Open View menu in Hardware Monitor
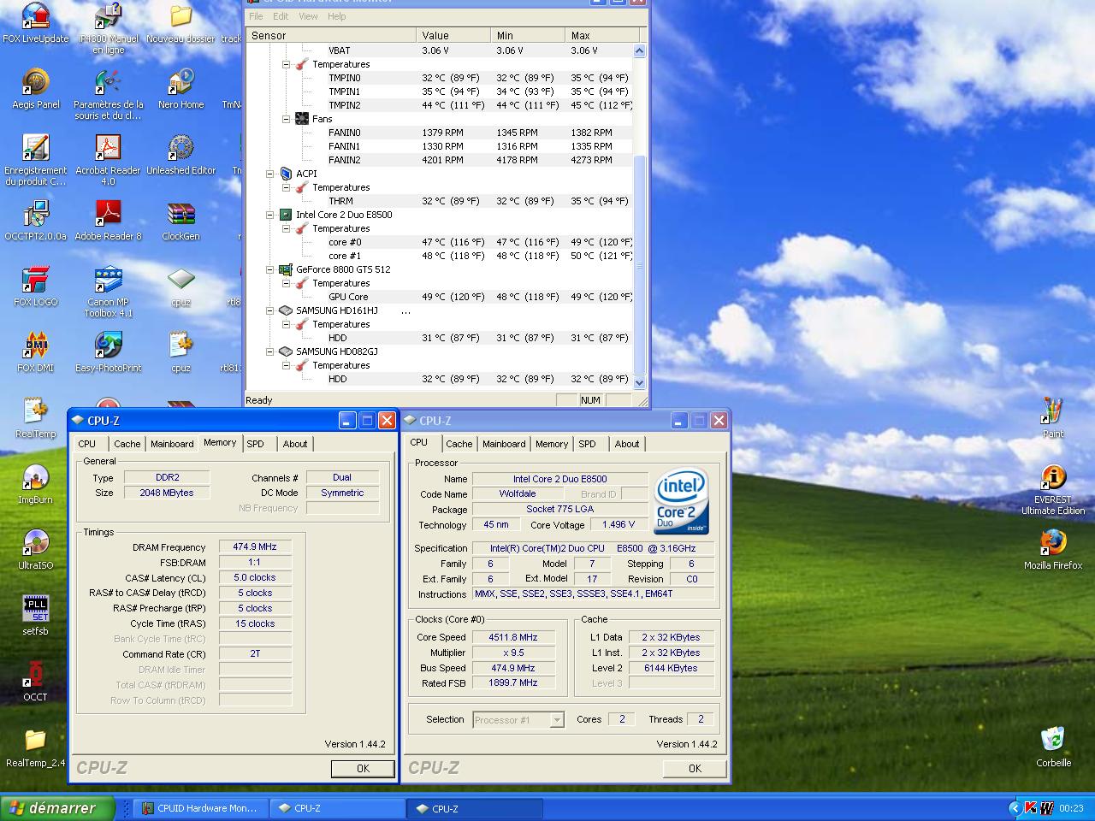The image size is (1095, 821). (x=308, y=16)
